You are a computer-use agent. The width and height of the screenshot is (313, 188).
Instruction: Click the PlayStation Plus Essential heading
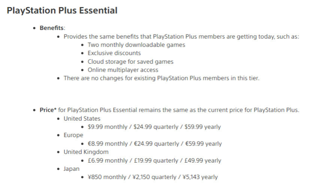tap(62, 10)
